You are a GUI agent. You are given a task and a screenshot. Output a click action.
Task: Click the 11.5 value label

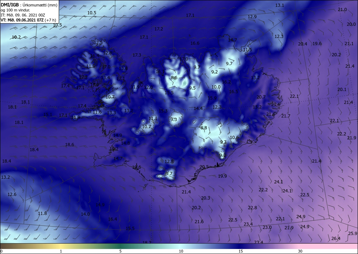[247, 49]
